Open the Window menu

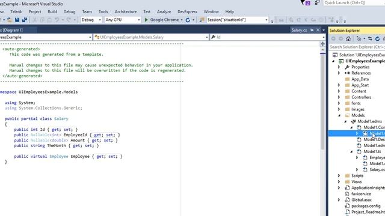(x=211, y=12)
